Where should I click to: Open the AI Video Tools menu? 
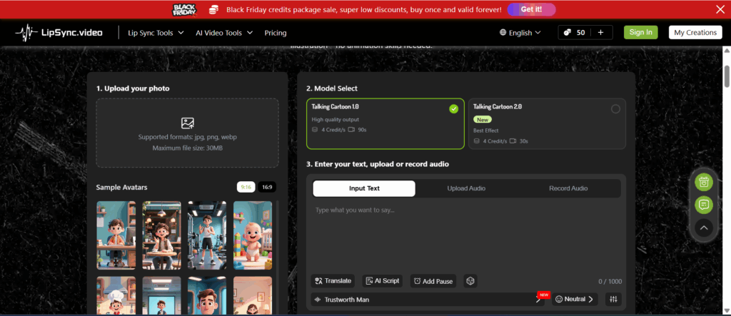click(224, 33)
